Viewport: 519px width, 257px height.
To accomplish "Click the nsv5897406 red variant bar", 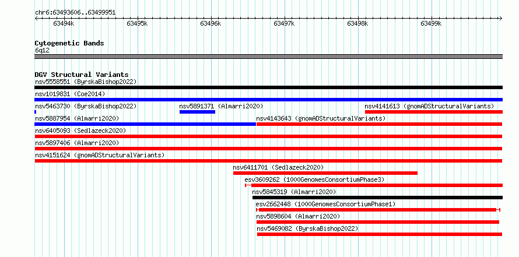I will click(268, 149).
